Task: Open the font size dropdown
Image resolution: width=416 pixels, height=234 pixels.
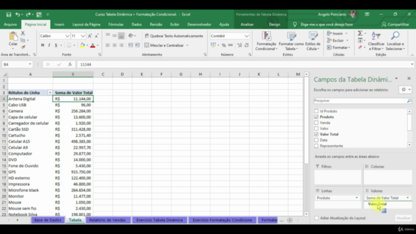Action: click(x=83, y=36)
